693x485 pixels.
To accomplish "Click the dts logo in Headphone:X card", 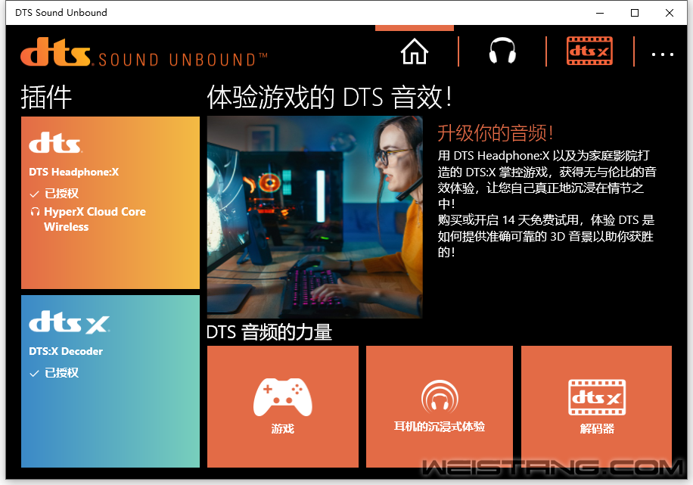I will pos(55,142).
